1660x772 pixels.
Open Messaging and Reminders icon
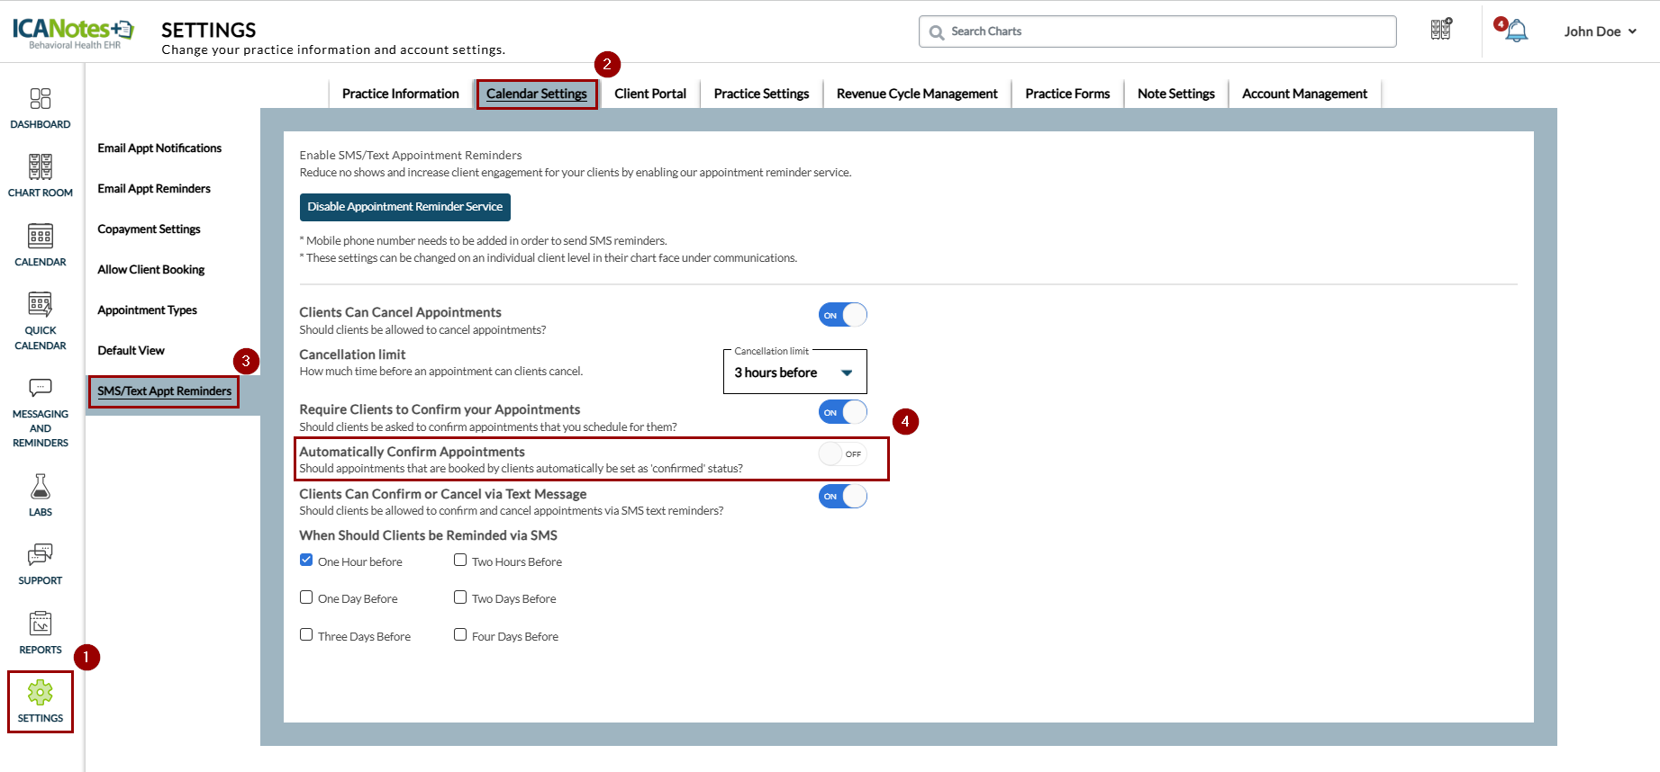tap(41, 389)
